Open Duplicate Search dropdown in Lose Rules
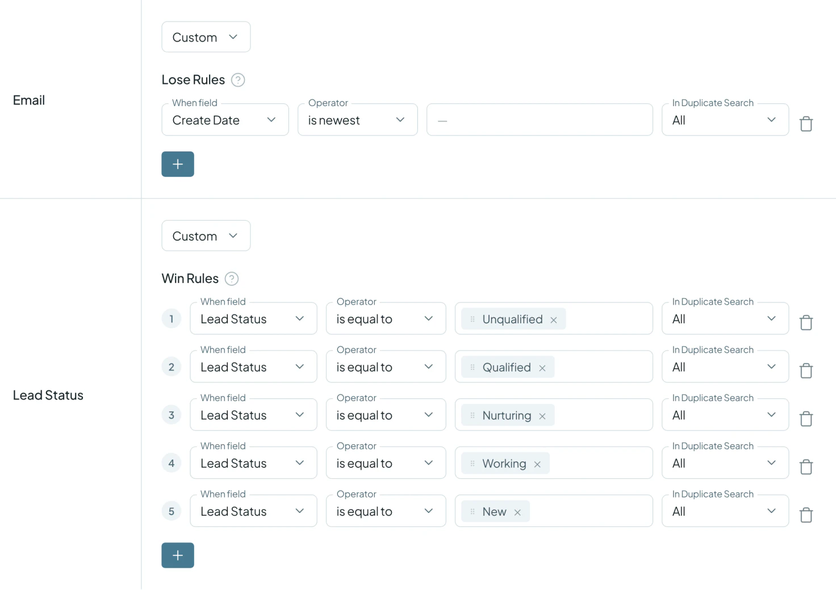This screenshot has width=836, height=590. pyautogui.click(x=725, y=120)
